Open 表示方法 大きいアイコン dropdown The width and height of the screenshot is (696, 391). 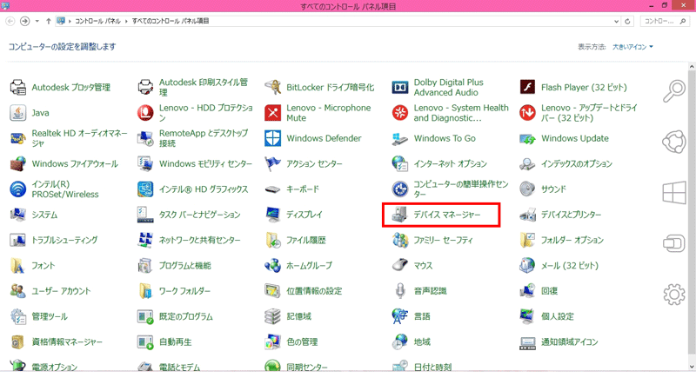pyautogui.click(x=632, y=47)
